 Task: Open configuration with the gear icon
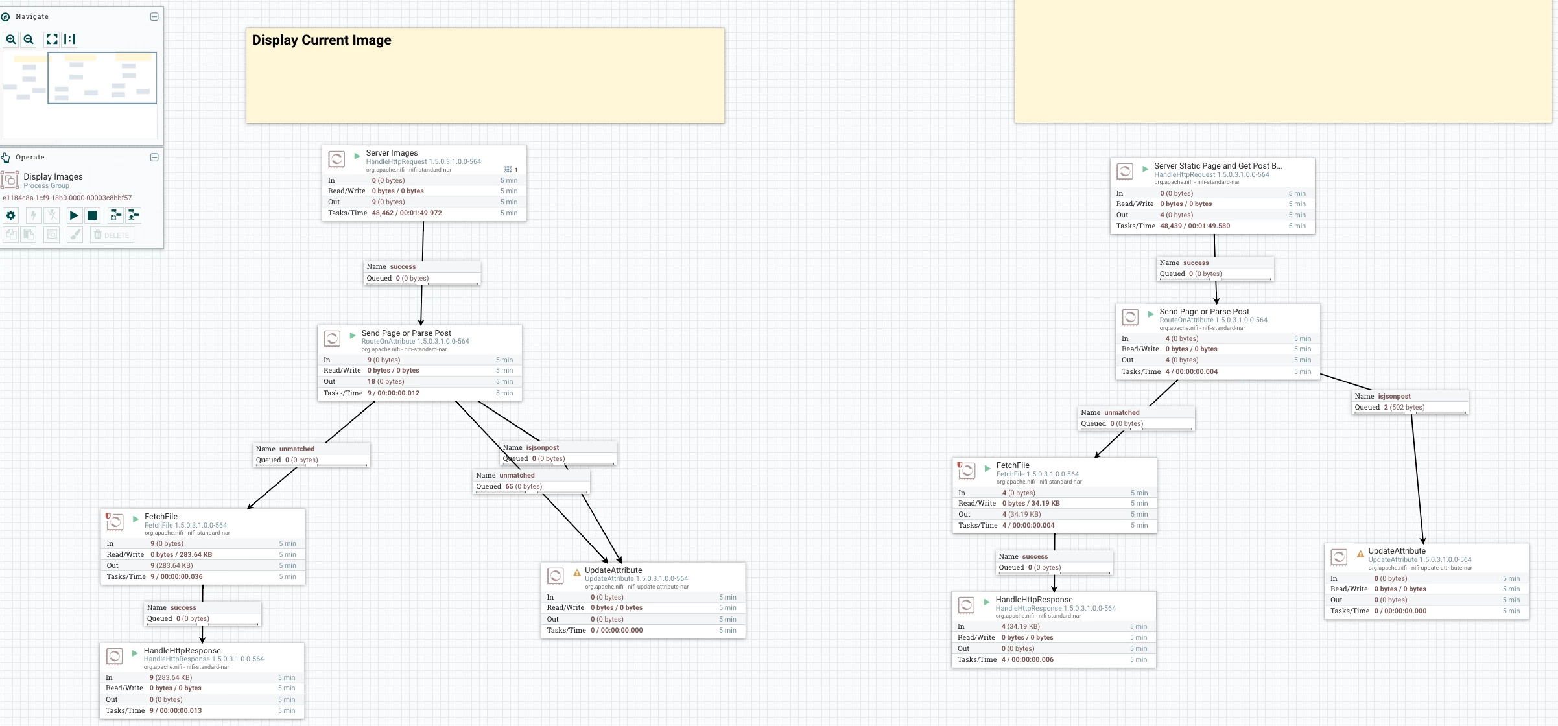coord(11,215)
